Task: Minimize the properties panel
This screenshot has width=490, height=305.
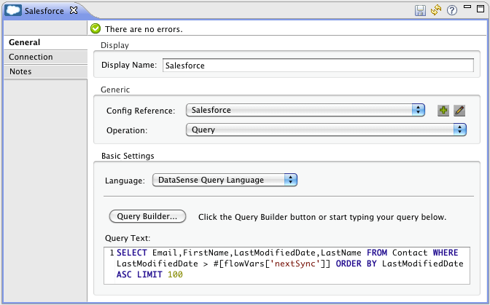Action: [x=466, y=9]
